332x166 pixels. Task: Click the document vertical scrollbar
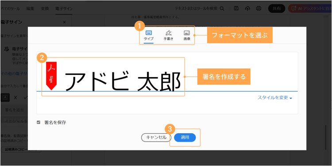326,138
